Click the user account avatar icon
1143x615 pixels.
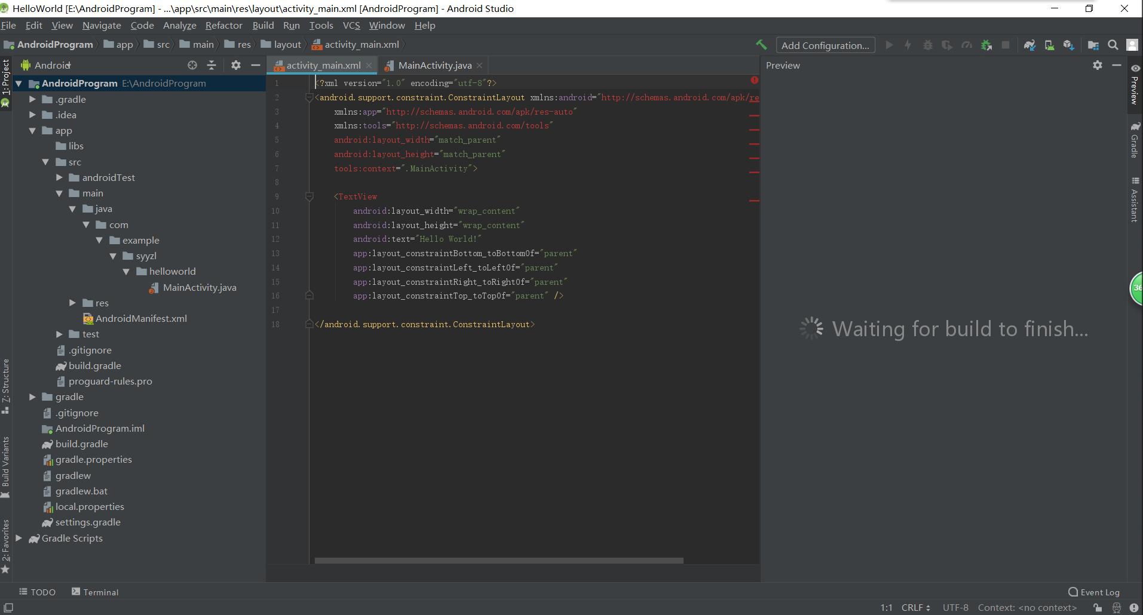click(1132, 45)
